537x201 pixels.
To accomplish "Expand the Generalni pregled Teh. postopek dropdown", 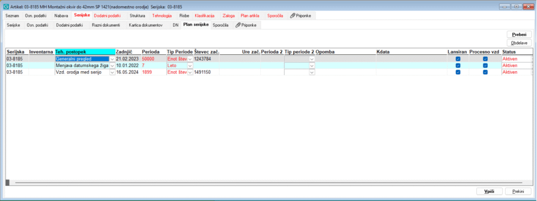I will [x=112, y=59].
